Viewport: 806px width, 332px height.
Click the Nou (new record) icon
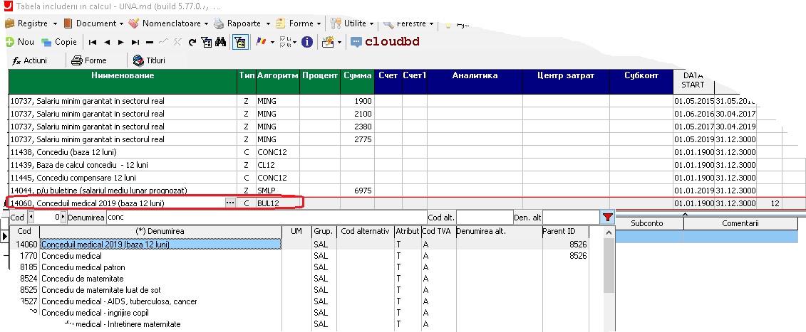pyautogui.click(x=9, y=42)
